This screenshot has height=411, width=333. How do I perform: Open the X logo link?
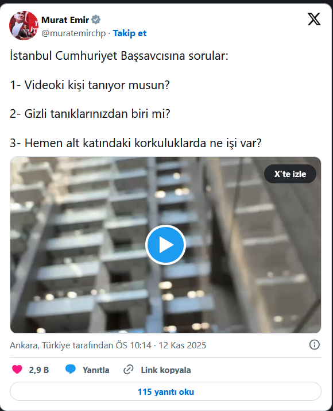[314, 19]
